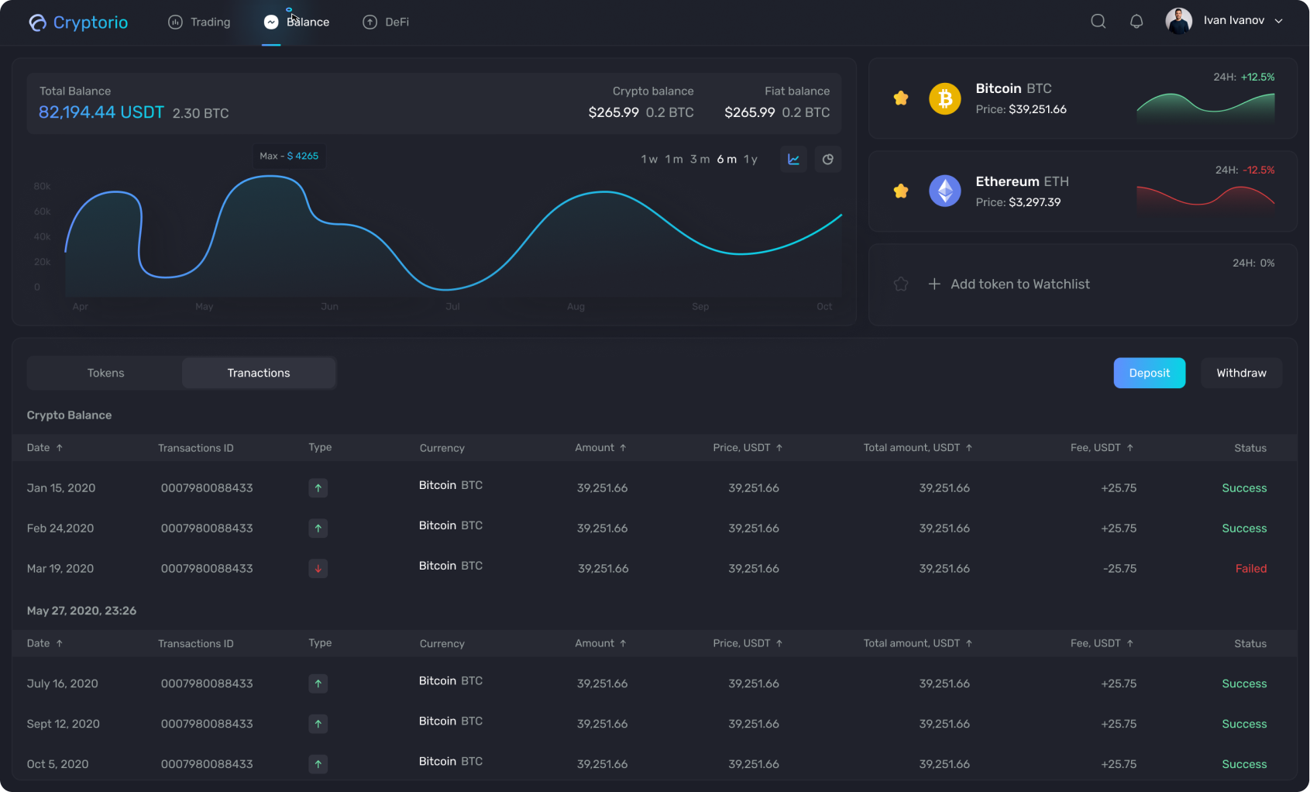1310x792 pixels.
Task: Click the Withdraw button
Action: point(1241,373)
